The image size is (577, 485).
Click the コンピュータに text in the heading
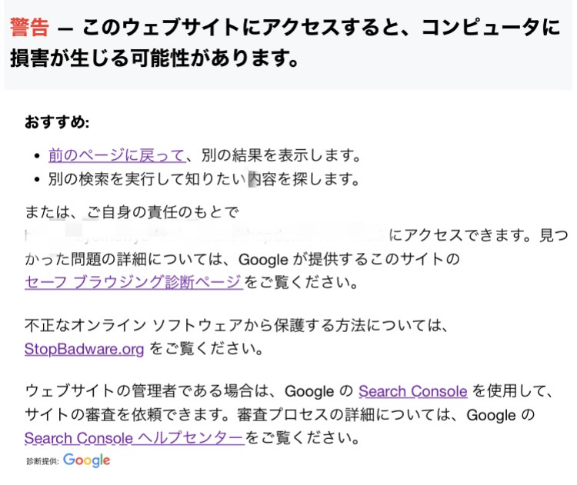492,27
